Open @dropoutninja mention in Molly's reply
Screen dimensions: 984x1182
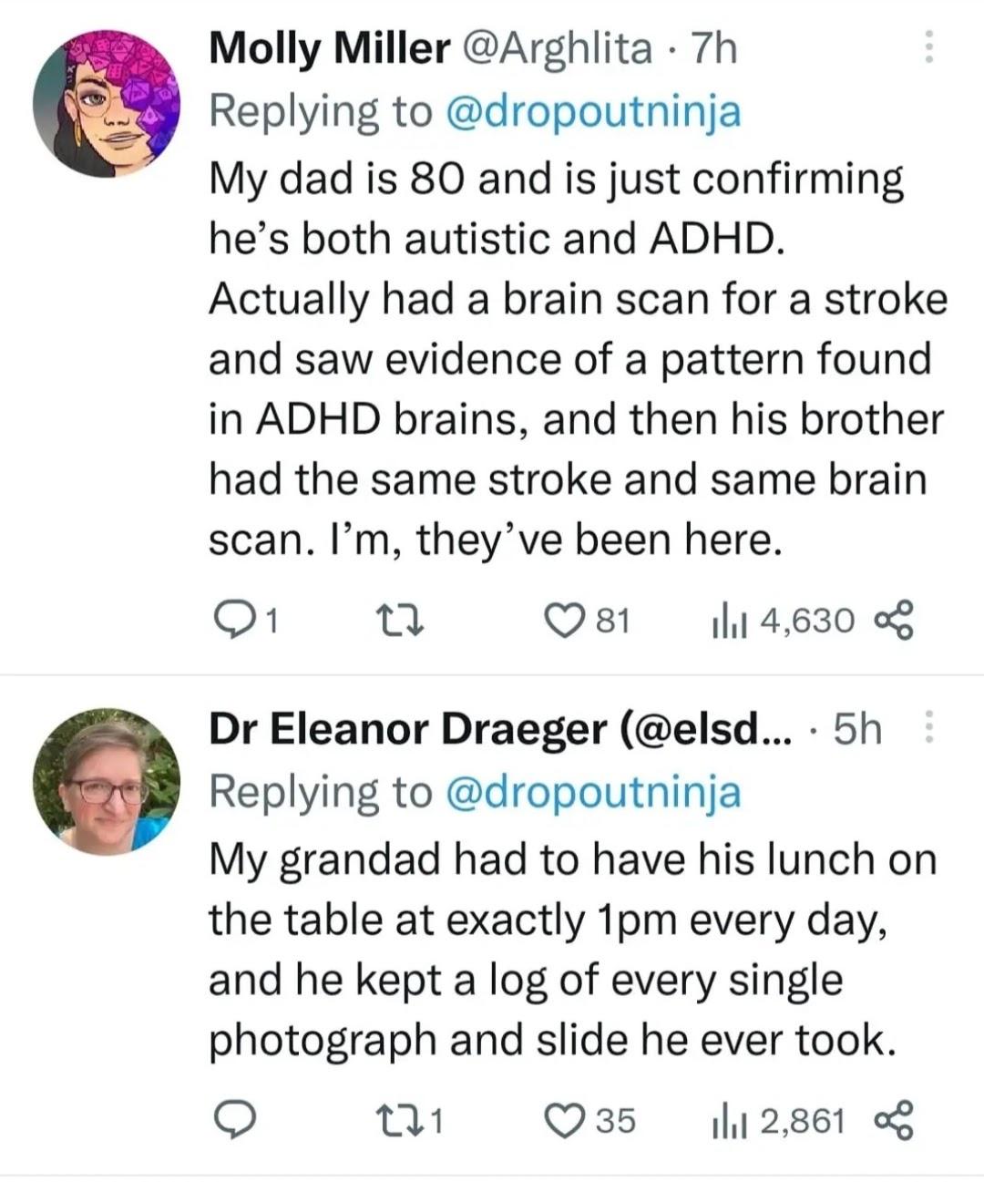[592, 112]
